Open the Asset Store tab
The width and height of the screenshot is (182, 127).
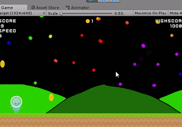coord(45,8)
